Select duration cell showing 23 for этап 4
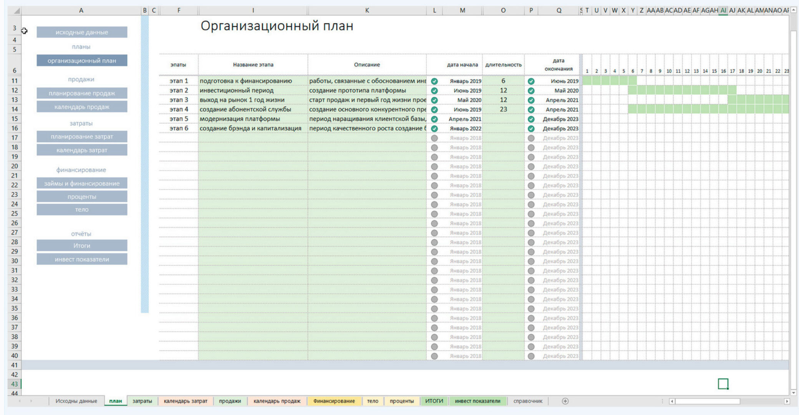799x415 pixels. click(x=503, y=110)
